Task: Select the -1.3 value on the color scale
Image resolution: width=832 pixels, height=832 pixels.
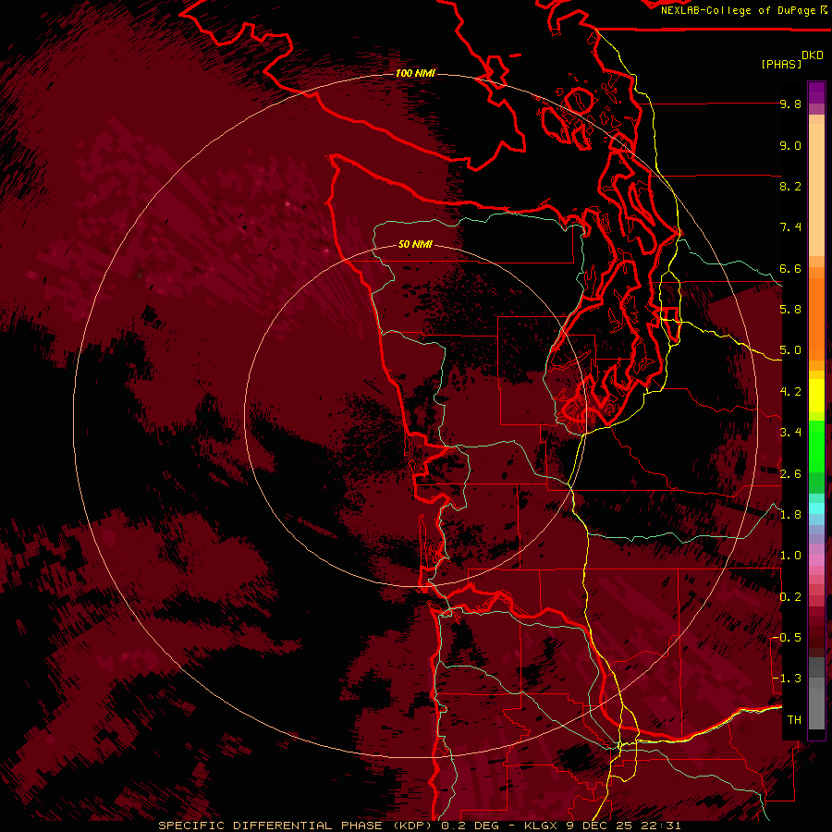Action: pos(787,679)
